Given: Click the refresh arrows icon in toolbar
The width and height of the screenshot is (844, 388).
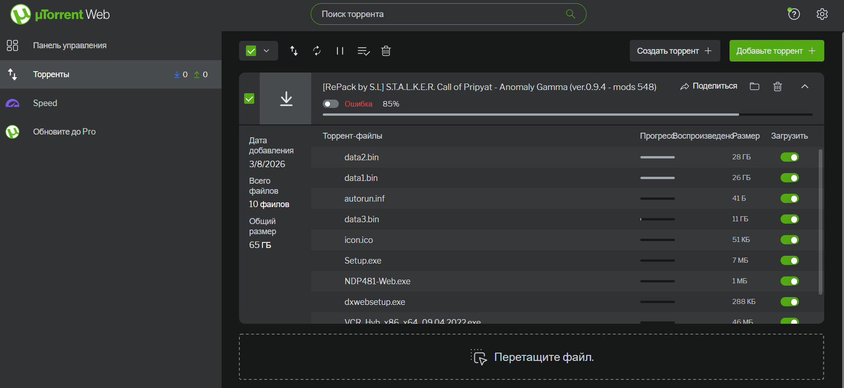Looking at the screenshot, I should click(317, 51).
